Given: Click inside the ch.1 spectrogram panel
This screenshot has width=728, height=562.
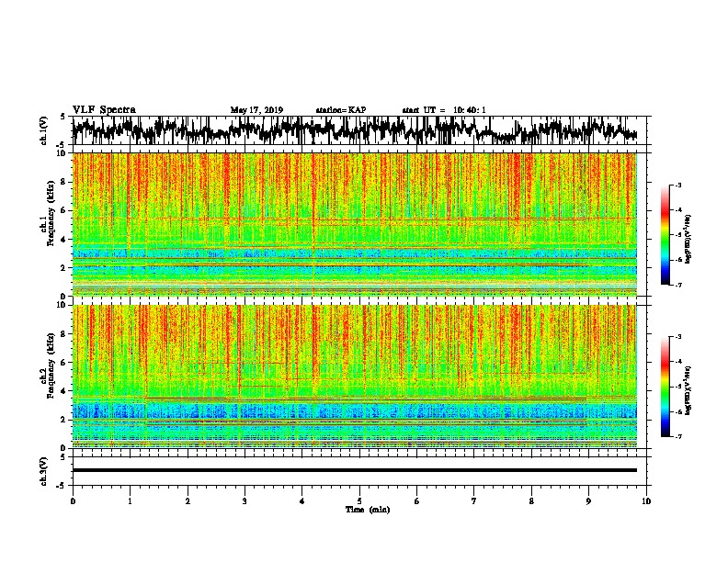Looking at the screenshot, I should point(355,224).
